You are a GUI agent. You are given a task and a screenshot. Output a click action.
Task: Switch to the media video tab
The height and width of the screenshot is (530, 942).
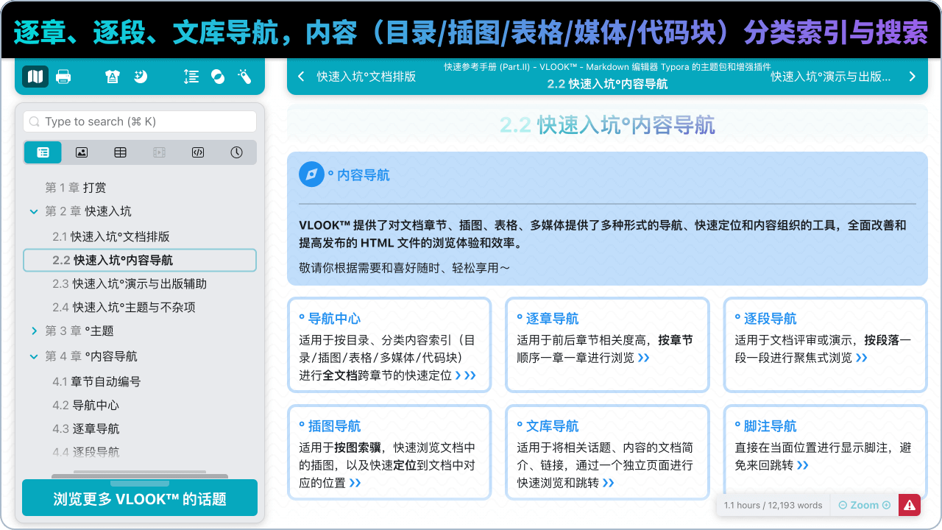point(159,152)
